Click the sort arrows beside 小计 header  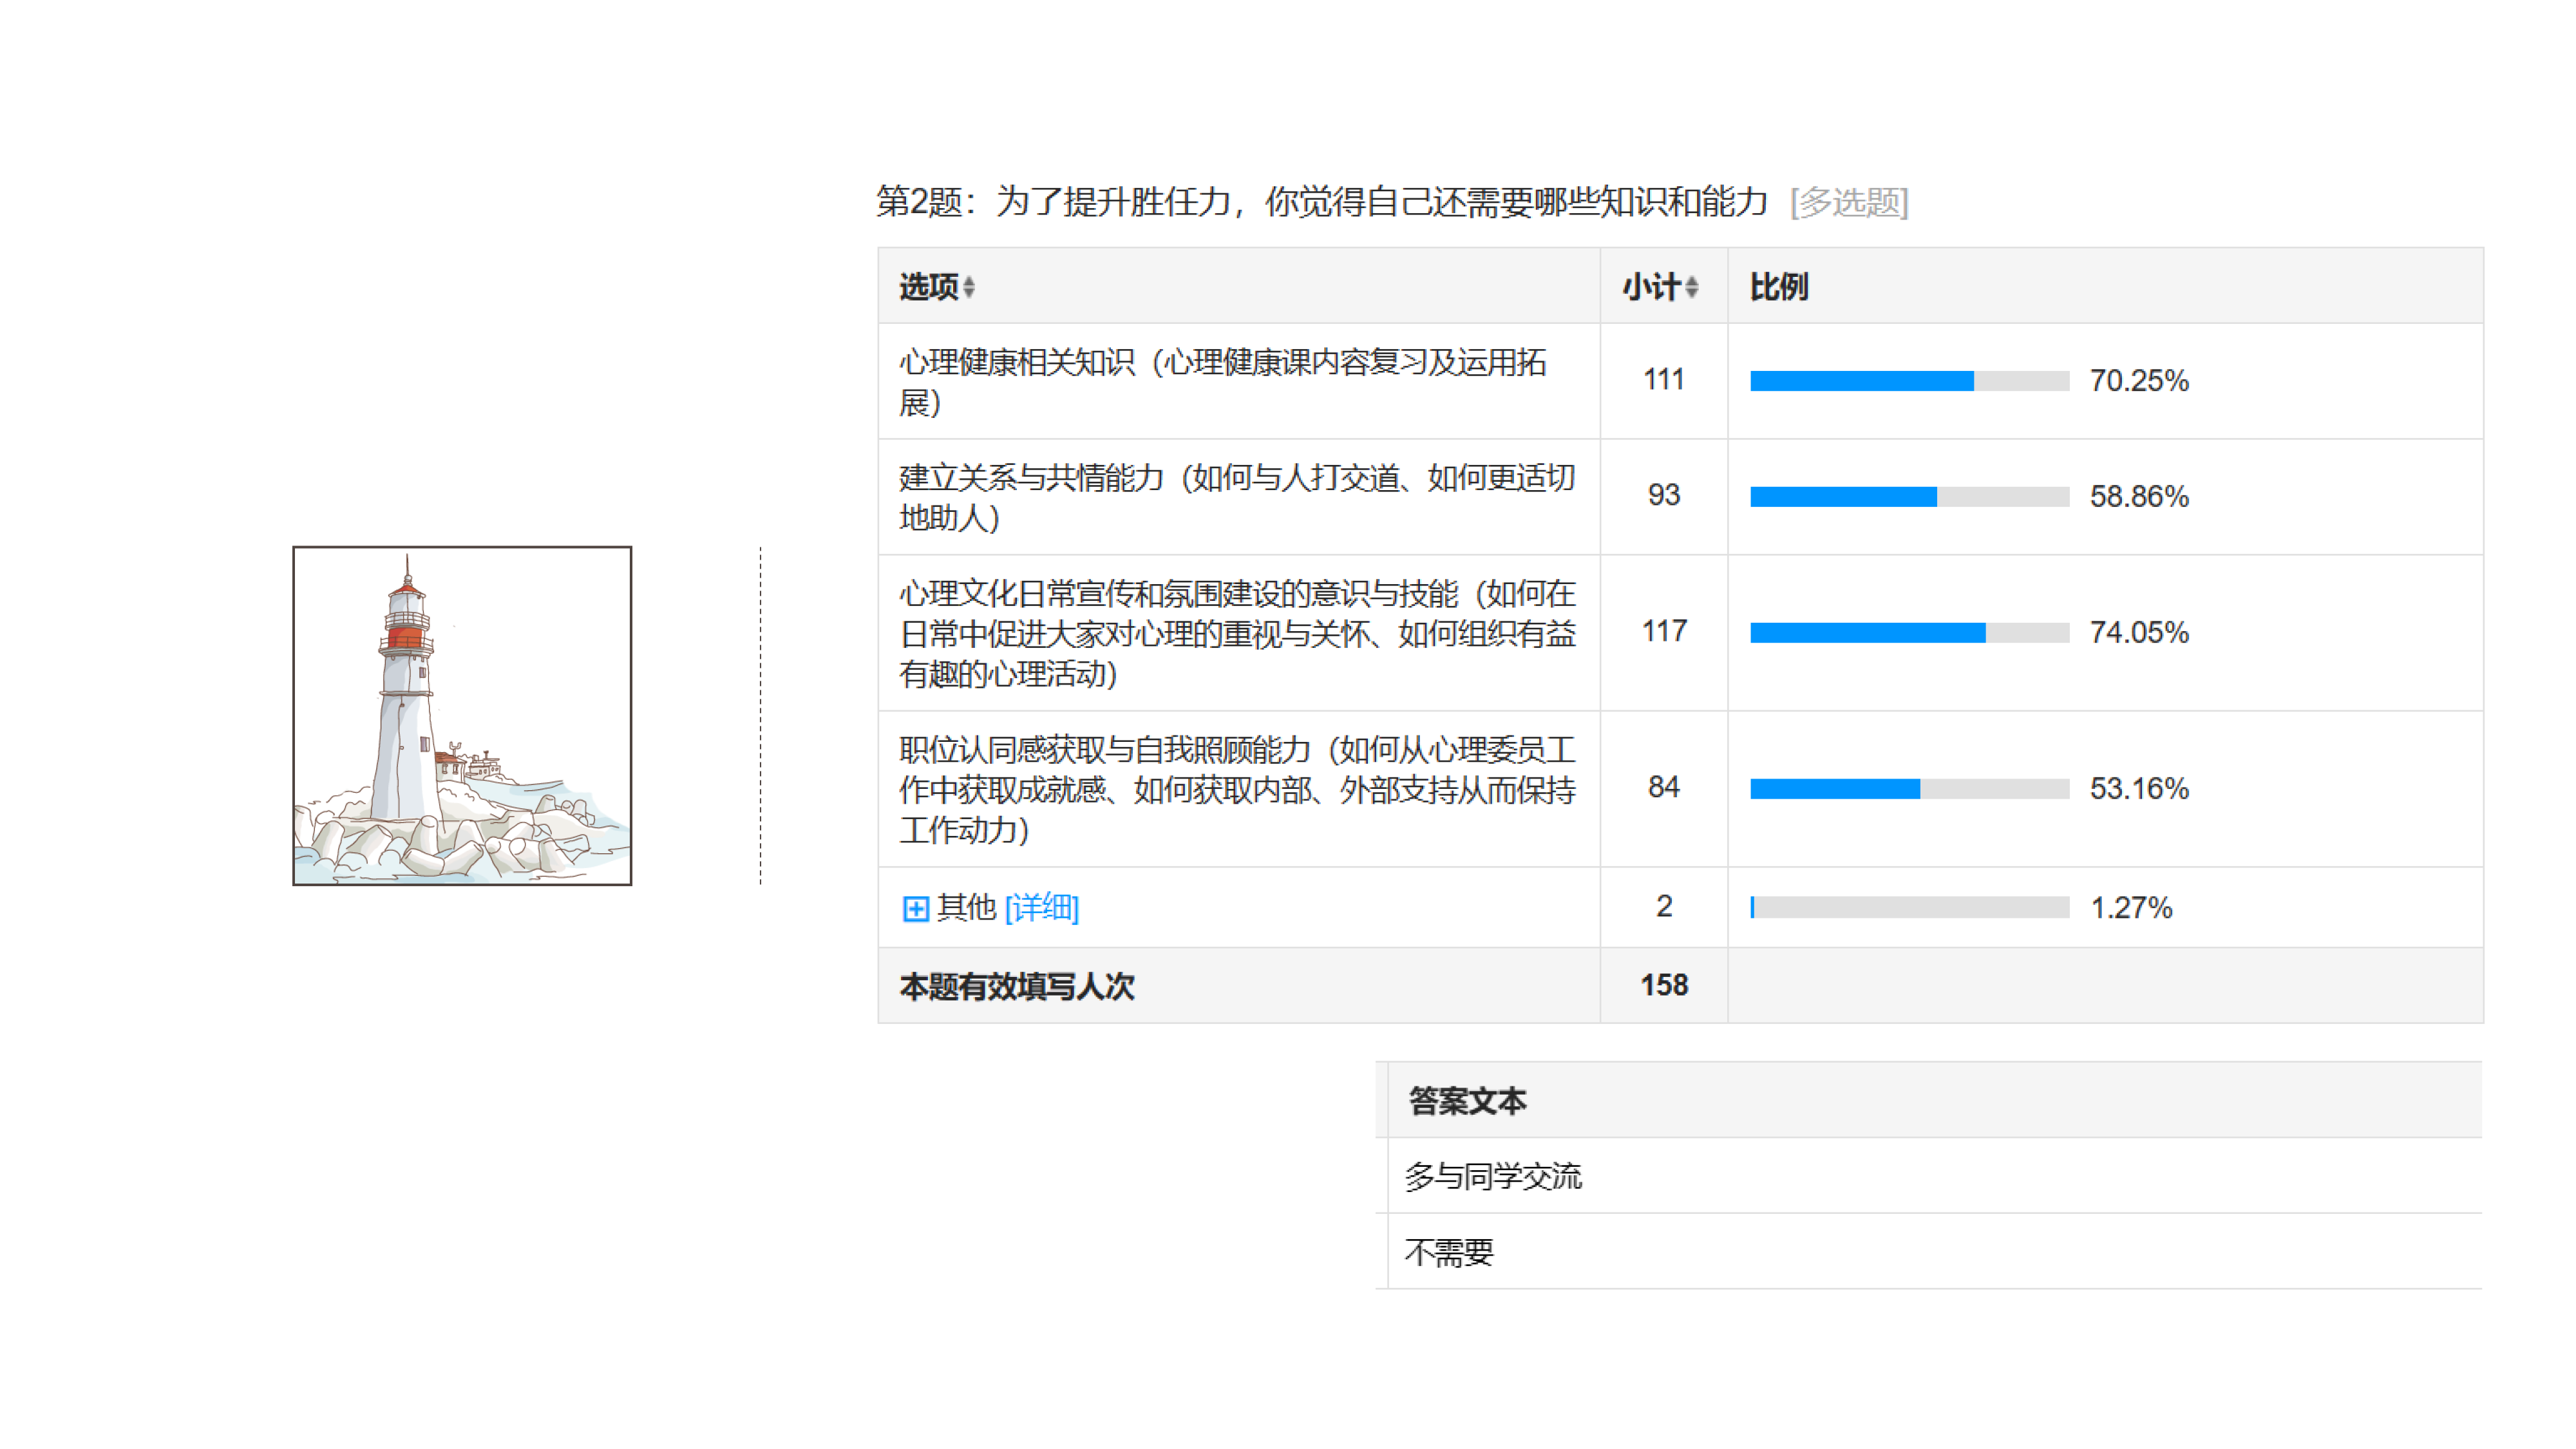pos(1691,288)
